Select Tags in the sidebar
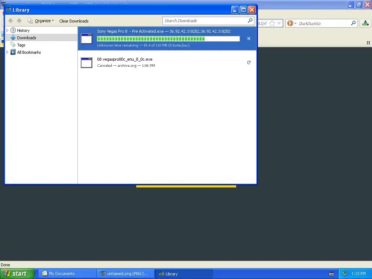 [21, 45]
